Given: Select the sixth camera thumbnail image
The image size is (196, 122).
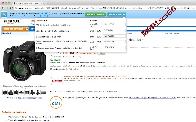Looking at the screenshot, I should [32, 92].
